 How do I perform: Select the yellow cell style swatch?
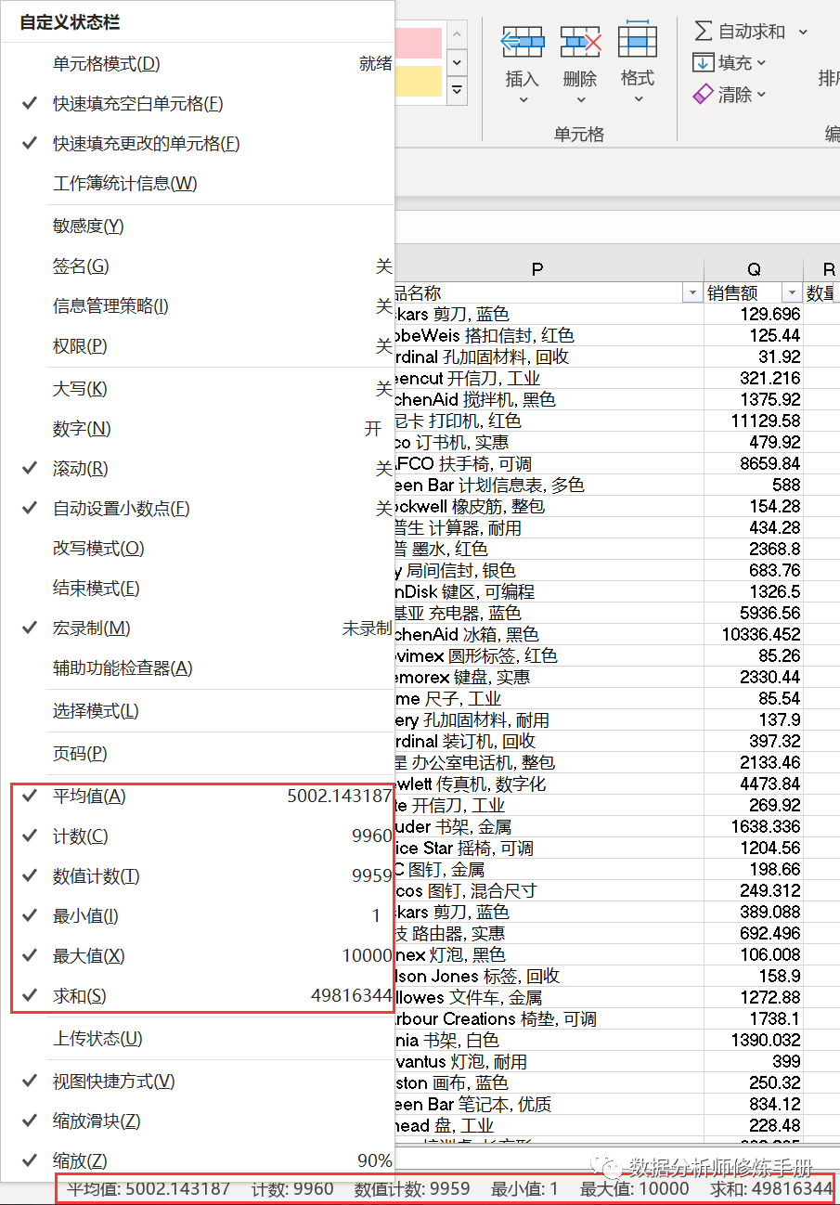[420, 81]
